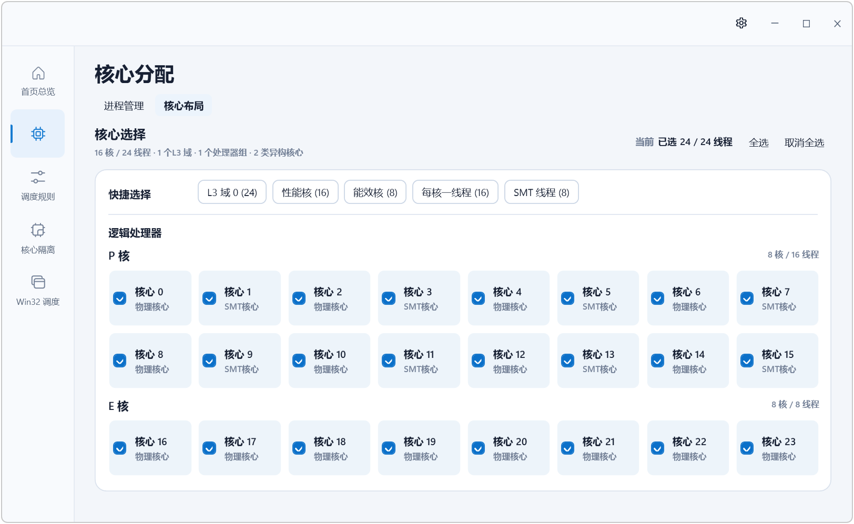The width and height of the screenshot is (854, 524).
Task: Minimize the window
Action: tap(775, 23)
